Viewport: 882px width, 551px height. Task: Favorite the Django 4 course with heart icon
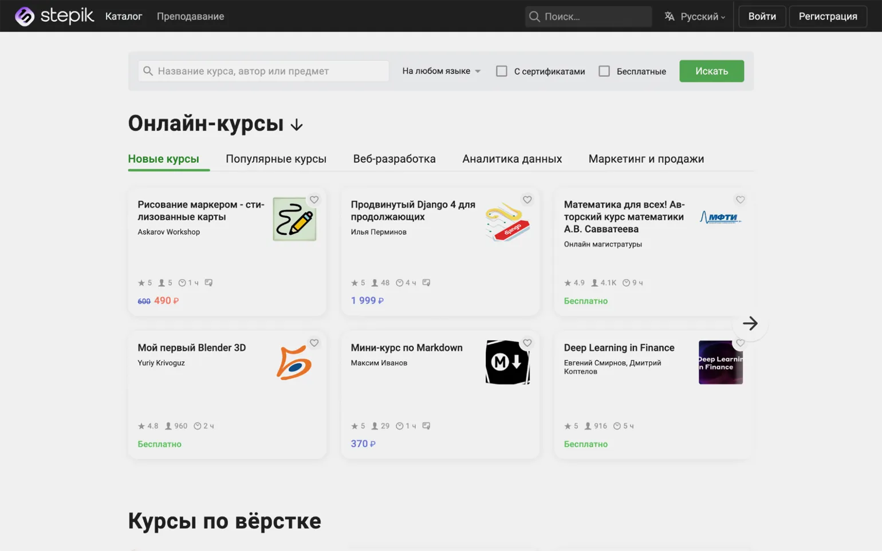[x=527, y=200]
